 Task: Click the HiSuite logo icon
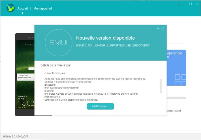click(x=10, y=8)
